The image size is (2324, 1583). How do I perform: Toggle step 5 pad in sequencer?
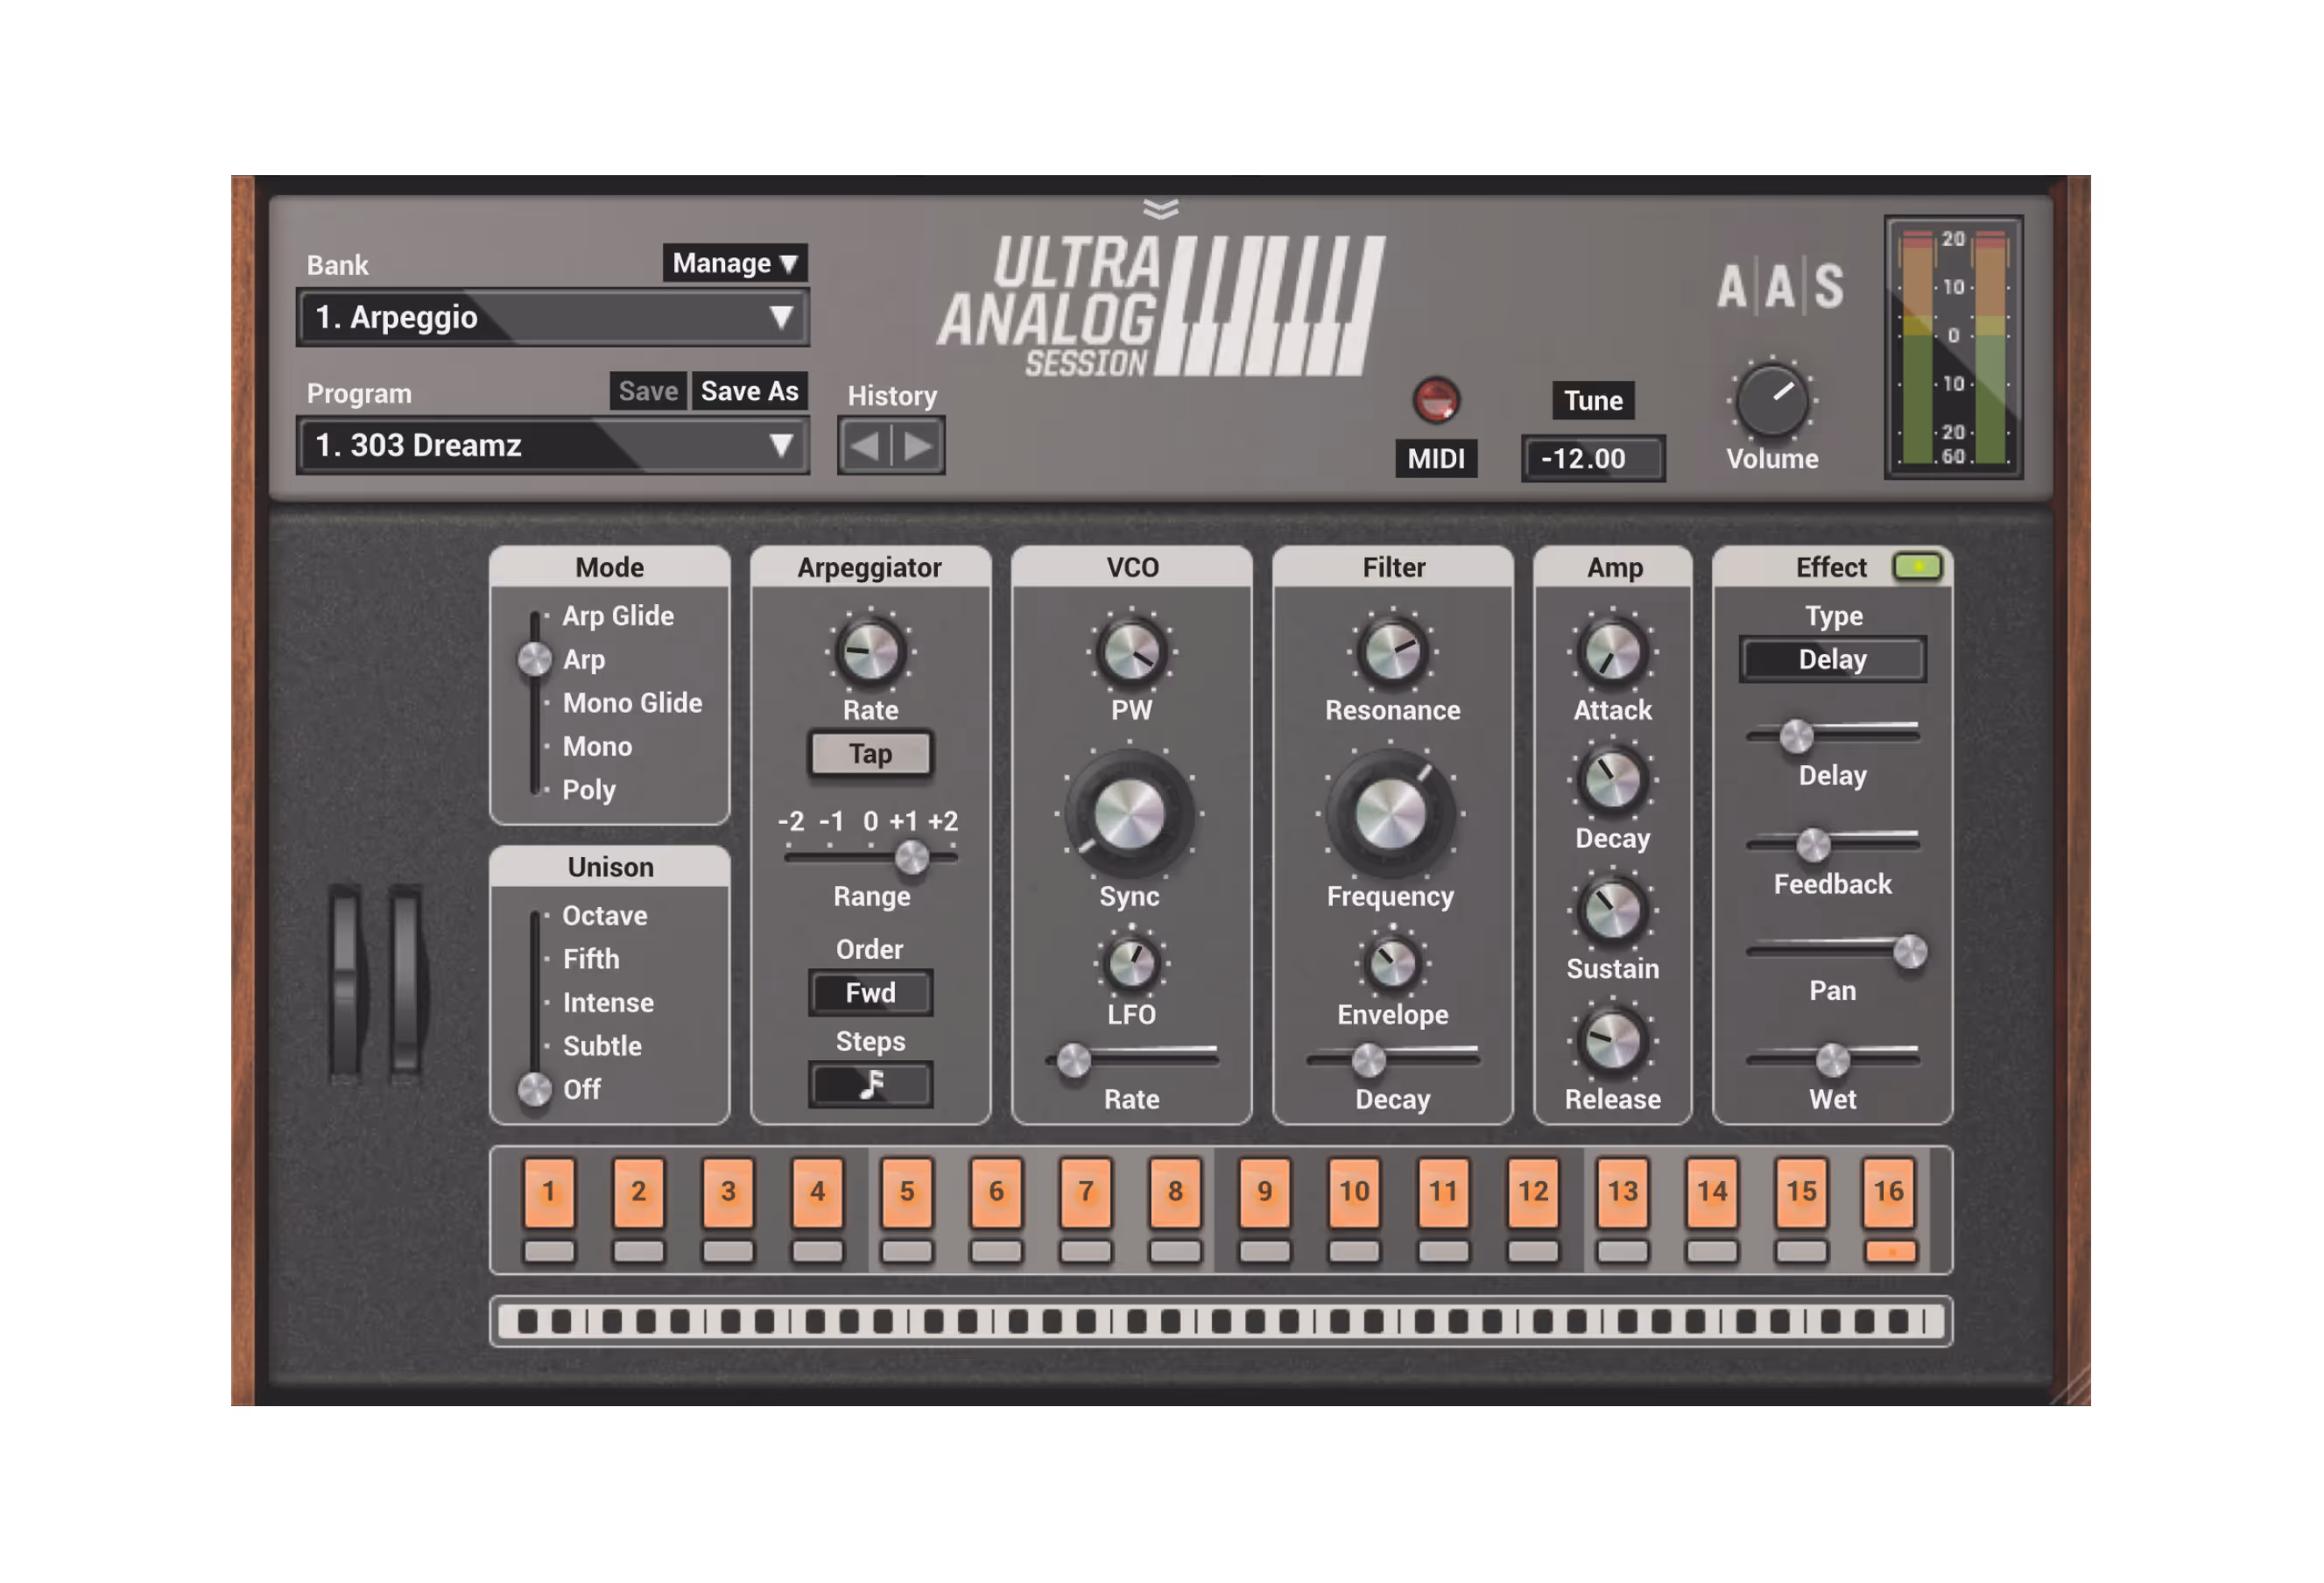(x=906, y=1191)
